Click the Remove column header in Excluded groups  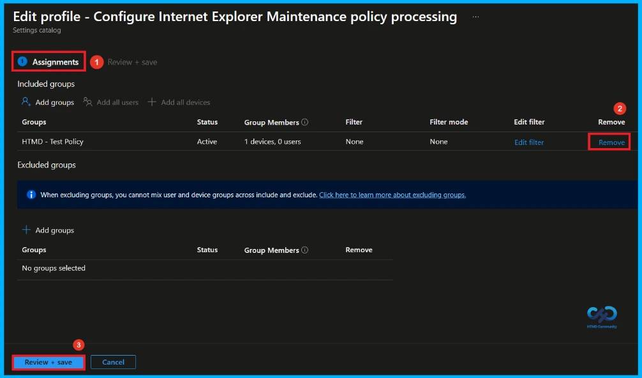359,250
